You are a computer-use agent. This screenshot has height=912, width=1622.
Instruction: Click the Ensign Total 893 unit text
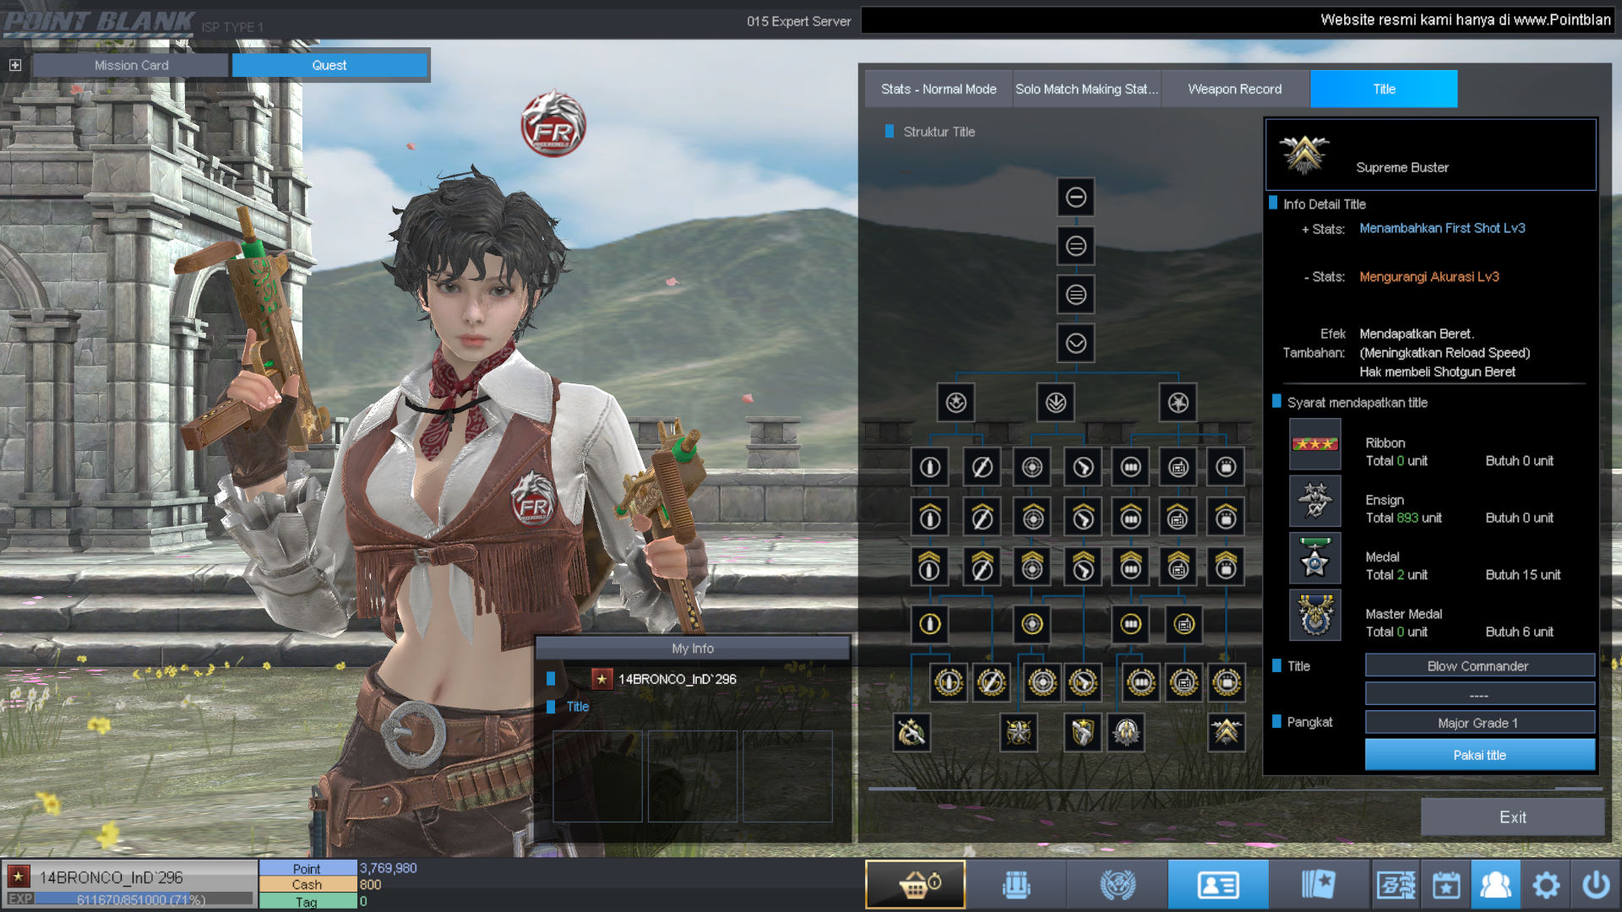coord(1403,518)
